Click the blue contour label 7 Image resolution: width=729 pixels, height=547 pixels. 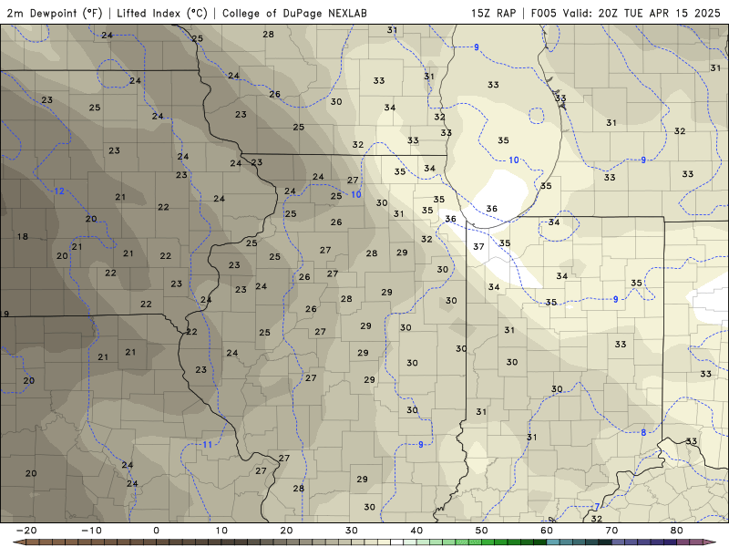pyautogui.click(x=597, y=507)
